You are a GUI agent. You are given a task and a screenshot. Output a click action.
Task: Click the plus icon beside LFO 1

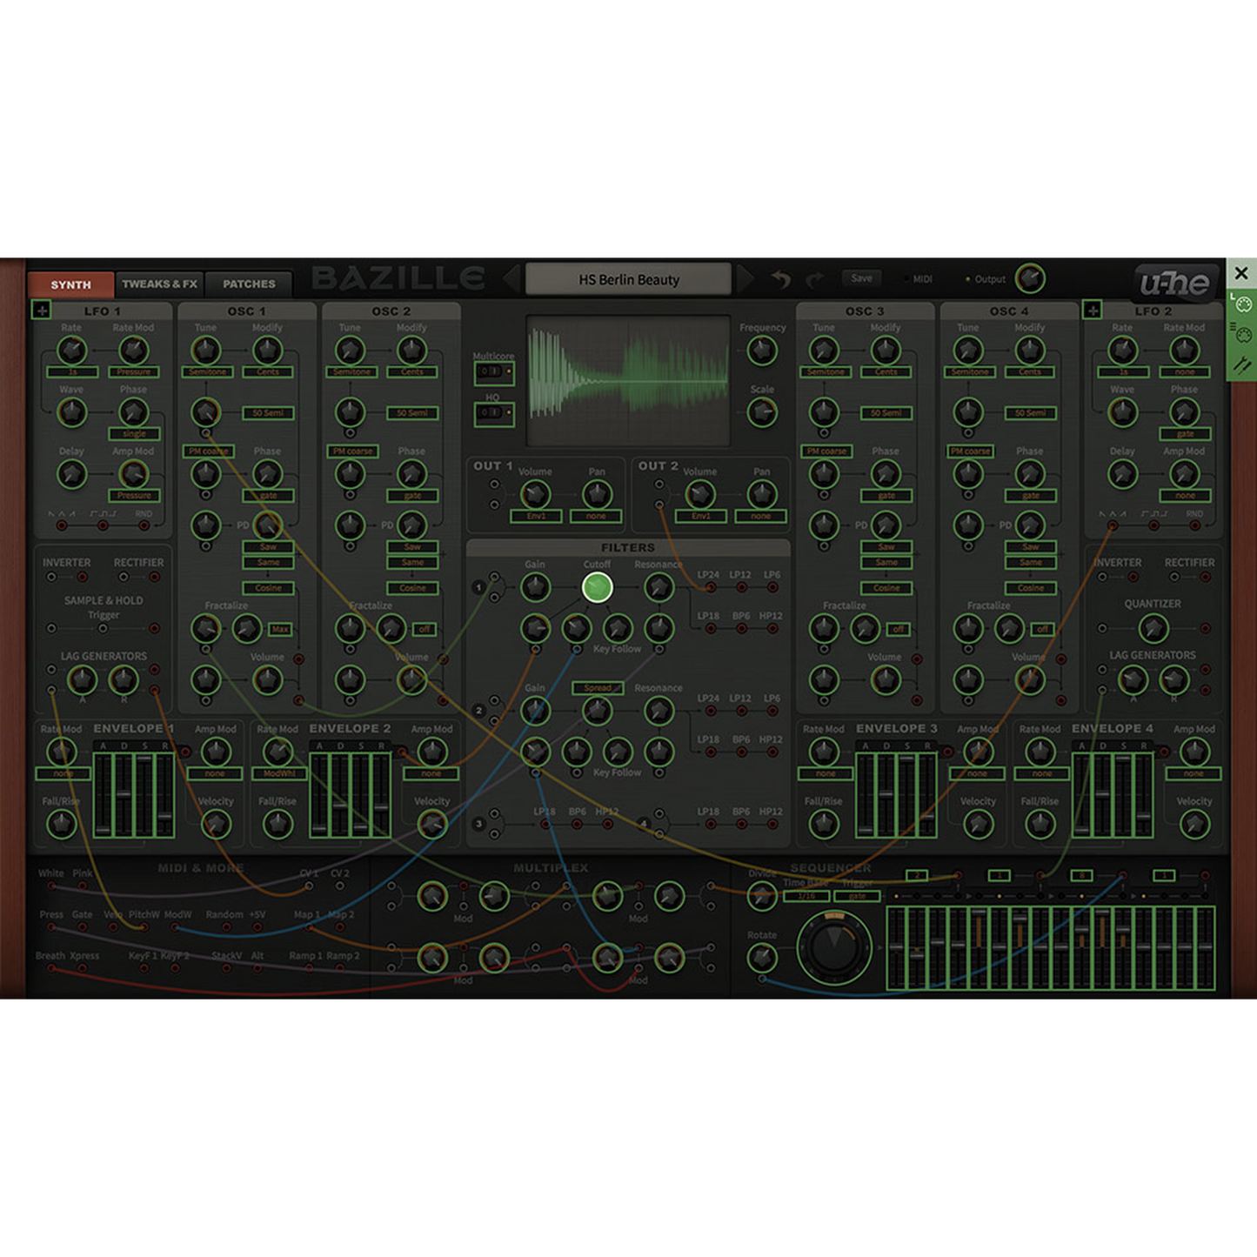pos(41,310)
